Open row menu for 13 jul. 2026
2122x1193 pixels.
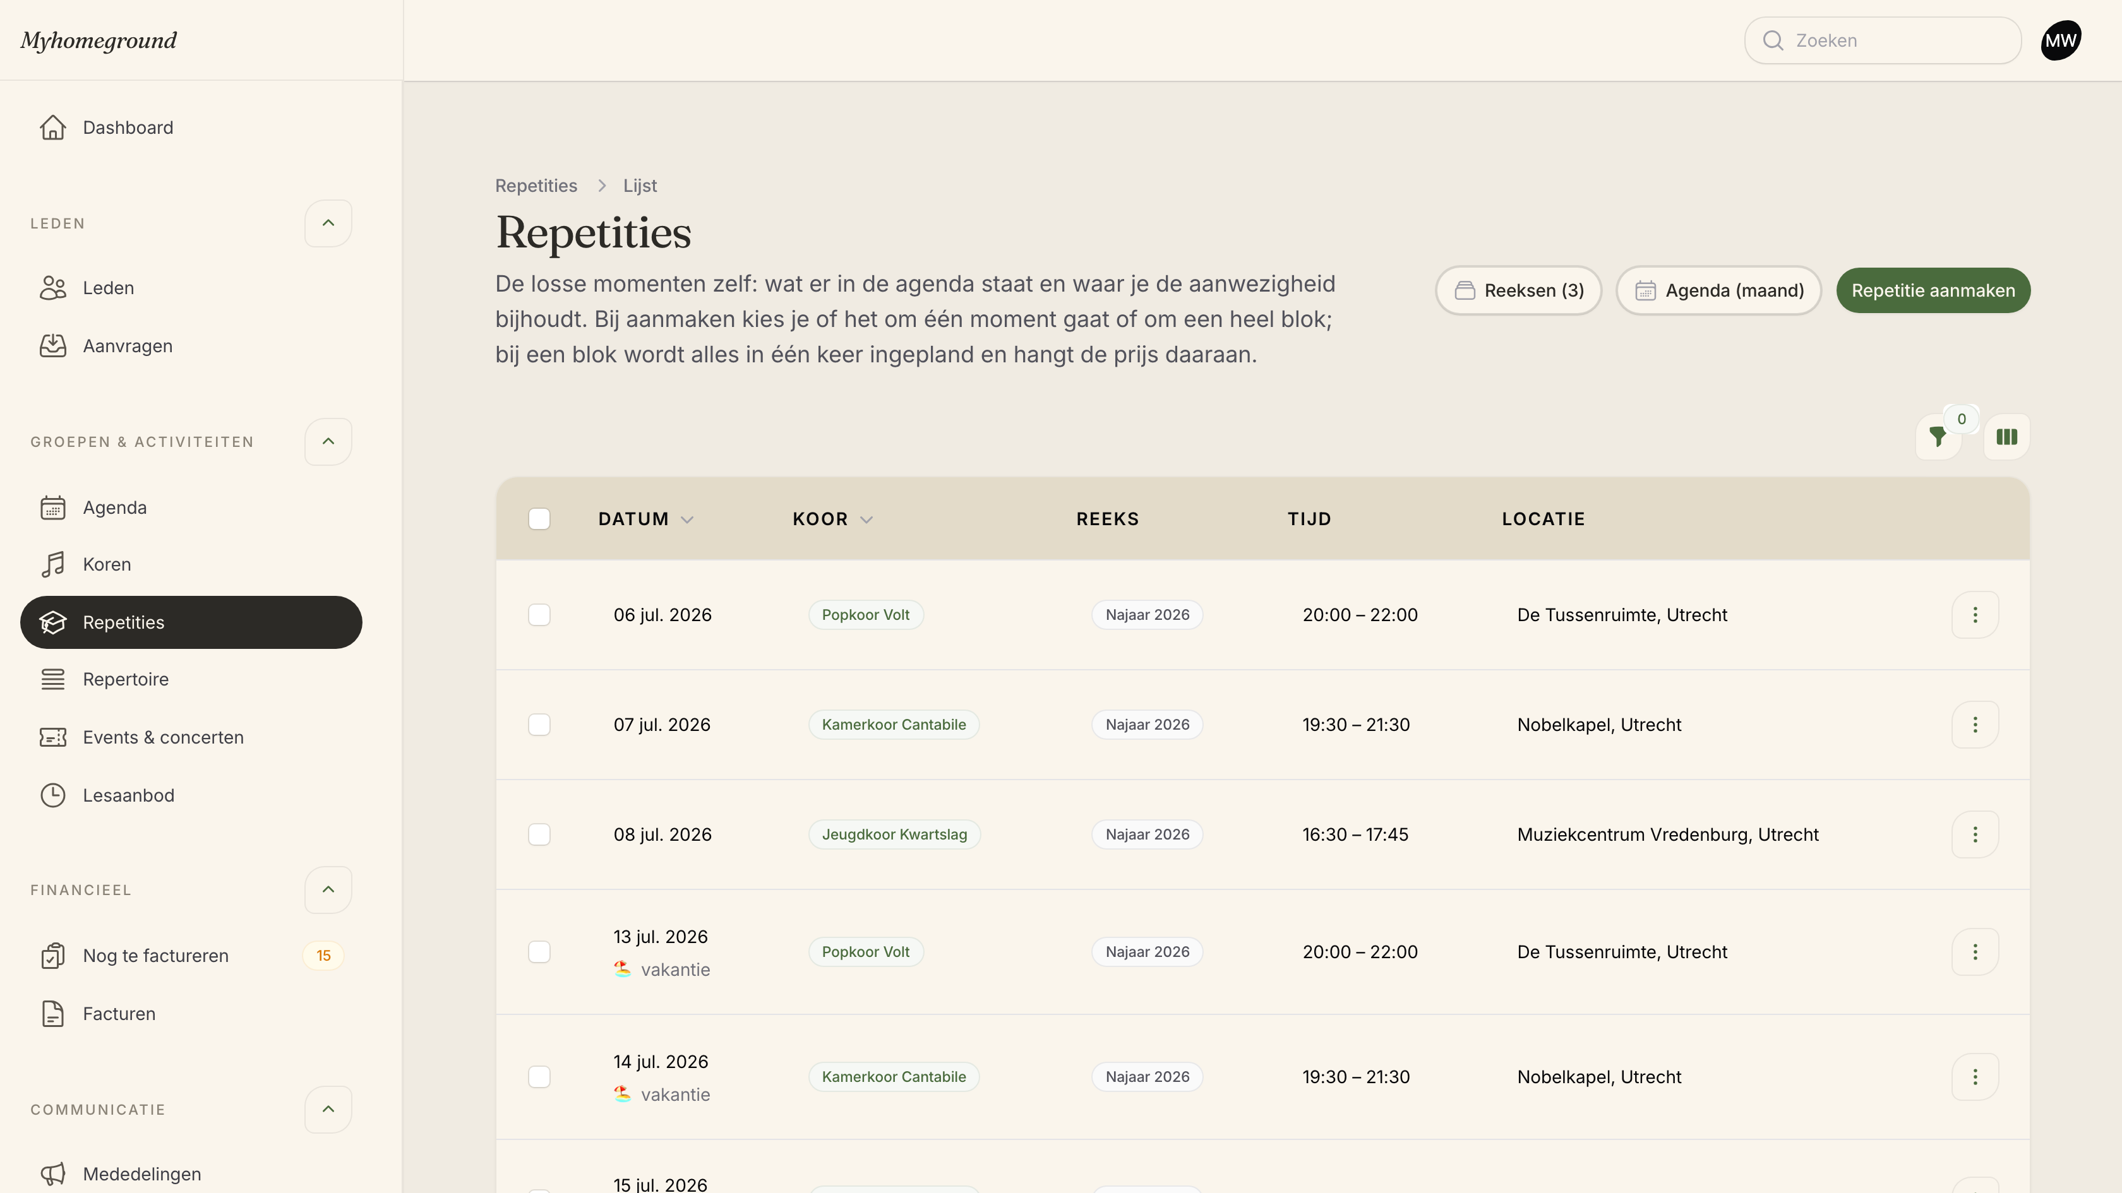(1975, 952)
